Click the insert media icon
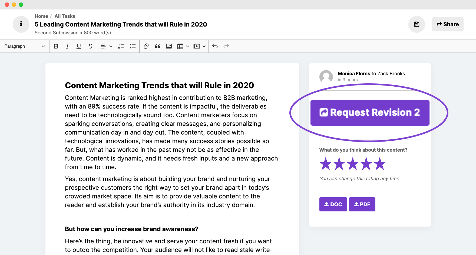Screen dimensions: 476x255 point(197,46)
